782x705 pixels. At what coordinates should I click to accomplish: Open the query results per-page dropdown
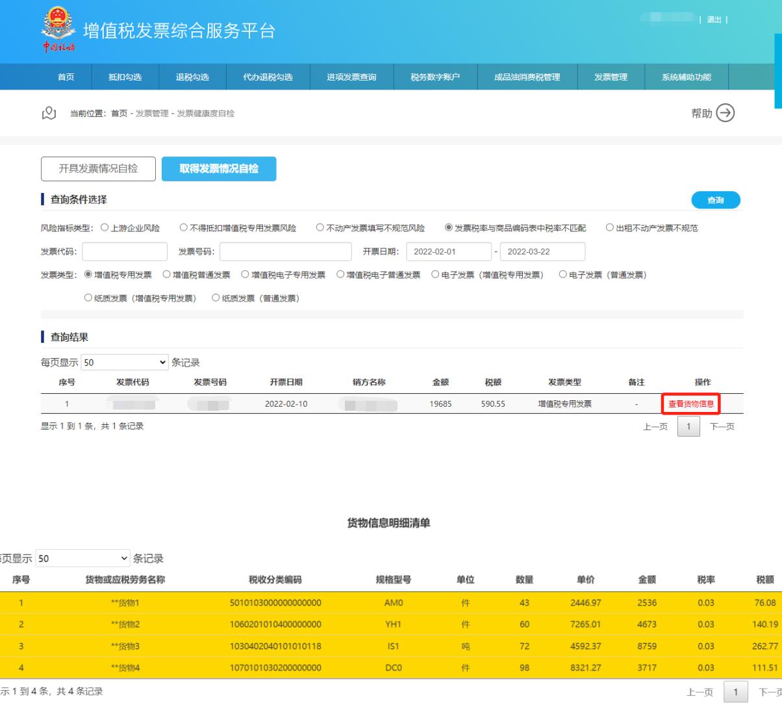pyautogui.click(x=125, y=363)
